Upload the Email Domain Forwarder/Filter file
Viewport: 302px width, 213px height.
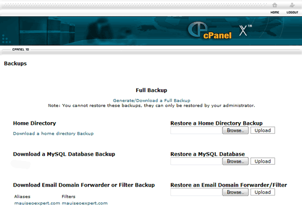pos(262,192)
